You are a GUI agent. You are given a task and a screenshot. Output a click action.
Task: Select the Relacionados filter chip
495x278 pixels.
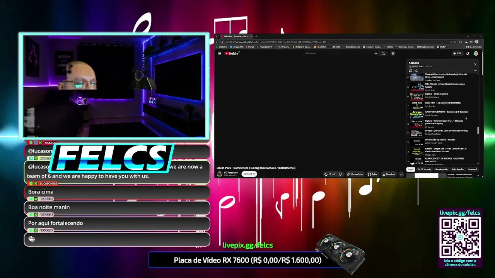click(x=458, y=170)
